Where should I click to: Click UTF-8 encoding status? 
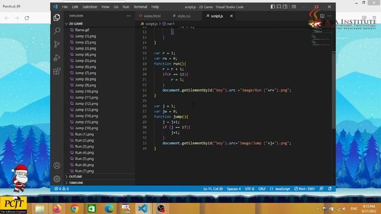(249, 189)
